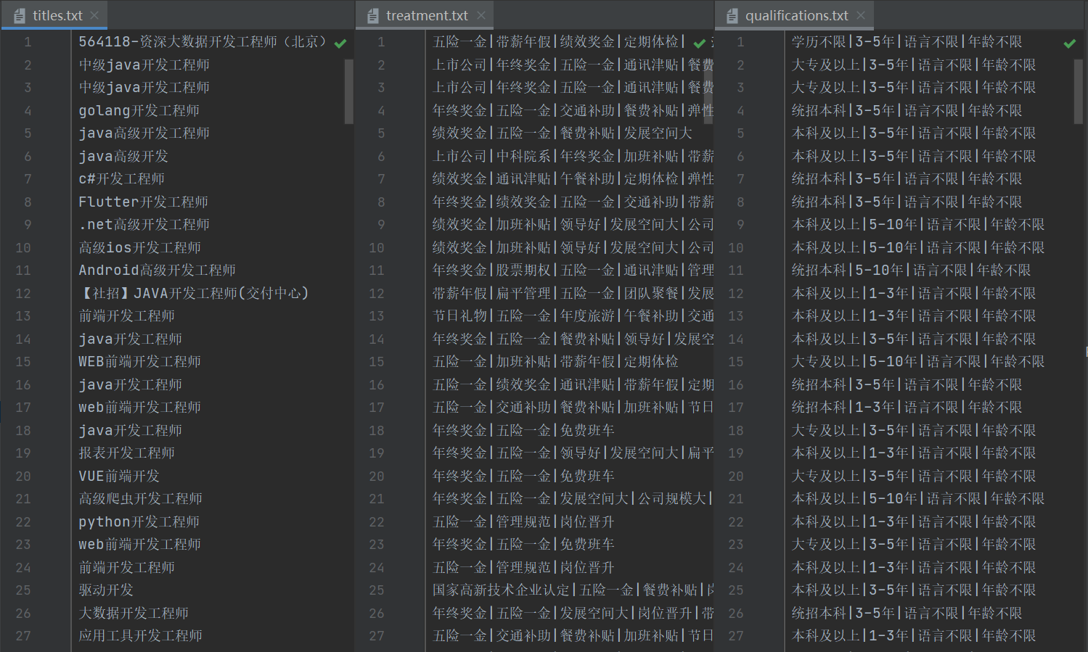The width and height of the screenshot is (1088, 652).
Task: Click '【社招】JAVA开发工程师(交付中心)' line
Action: (x=194, y=294)
